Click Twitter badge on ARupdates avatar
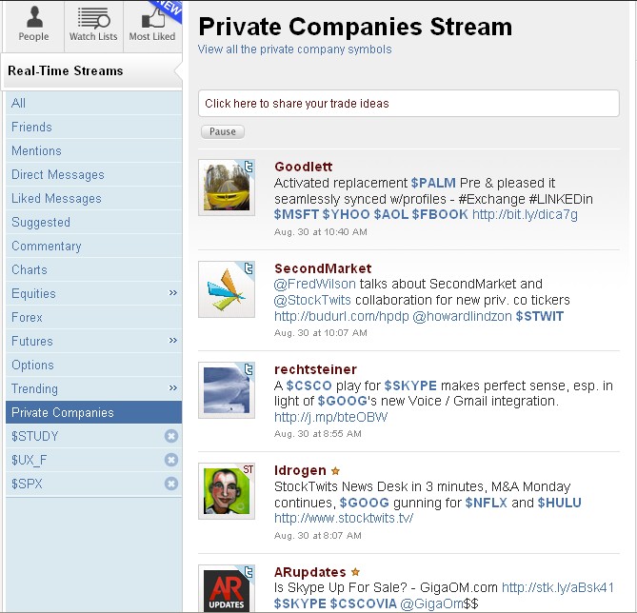Screen dimensions: 637x613 pos(249,572)
